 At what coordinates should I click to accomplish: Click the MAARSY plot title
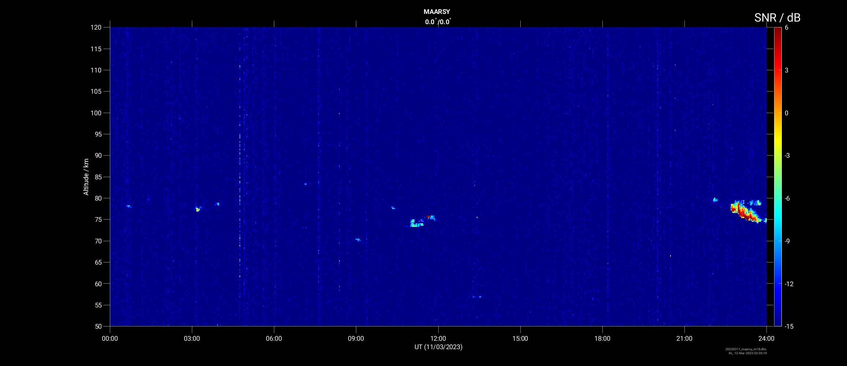pos(436,12)
